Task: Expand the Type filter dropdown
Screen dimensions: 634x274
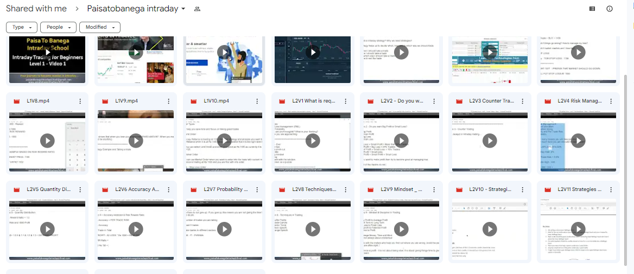Action: 22,27
